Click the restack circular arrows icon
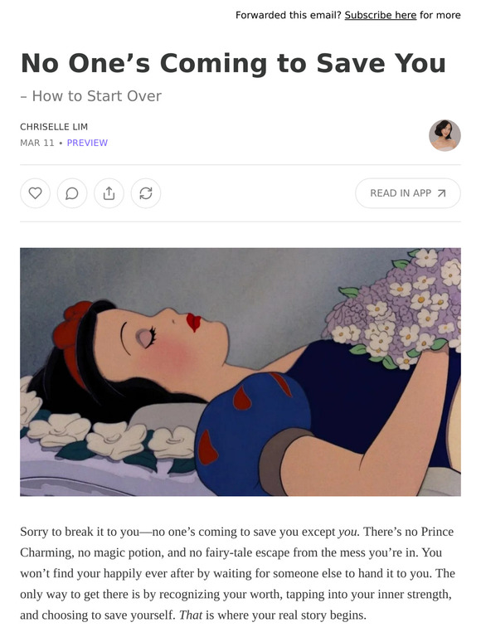The image size is (481, 642). point(146,192)
